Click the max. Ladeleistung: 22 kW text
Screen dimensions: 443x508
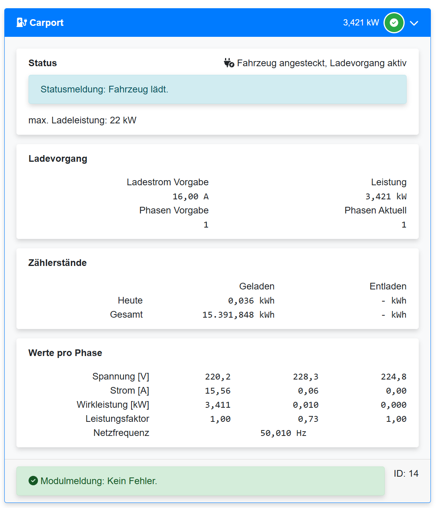point(82,120)
